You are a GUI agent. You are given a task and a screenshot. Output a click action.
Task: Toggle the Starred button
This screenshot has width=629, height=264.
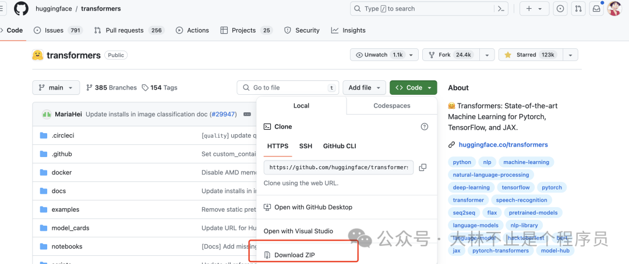coord(531,55)
